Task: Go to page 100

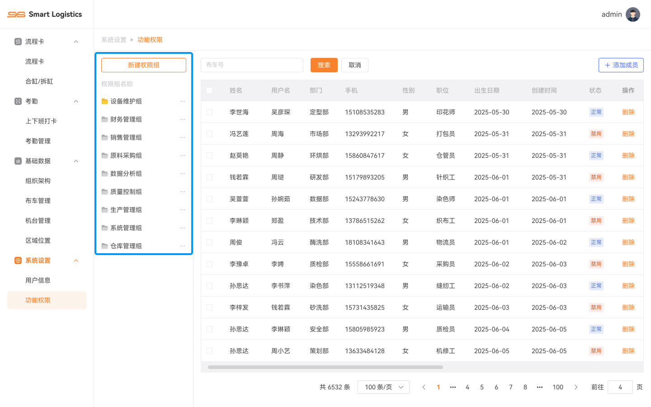Action: (x=558, y=387)
